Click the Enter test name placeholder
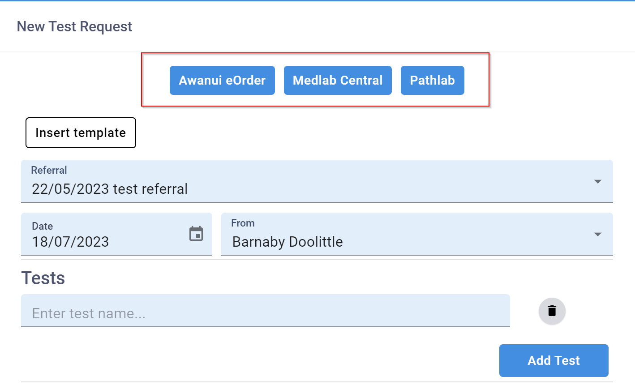Image resolution: width=635 pixels, height=385 pixels. pos(88,313)
